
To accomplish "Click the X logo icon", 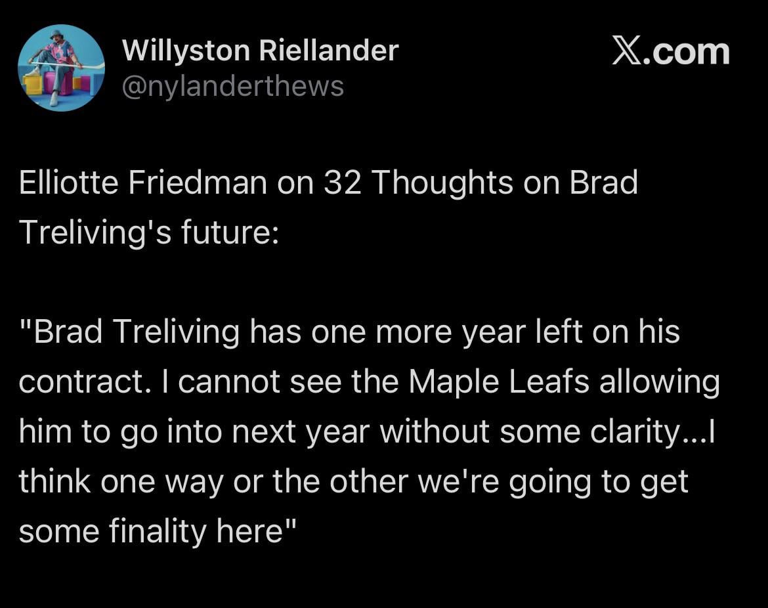I will point(627,52).
